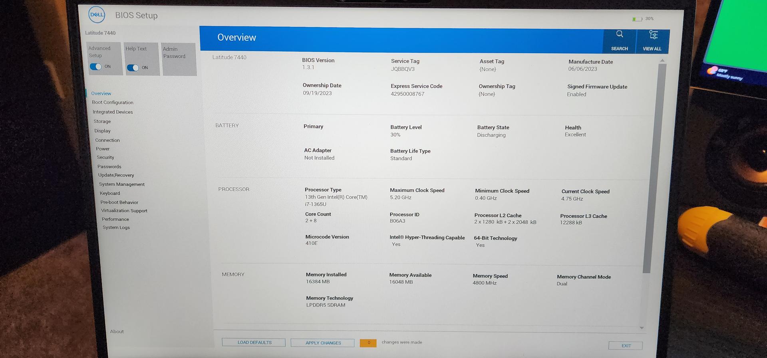Open System Logs

click(116, 227)
